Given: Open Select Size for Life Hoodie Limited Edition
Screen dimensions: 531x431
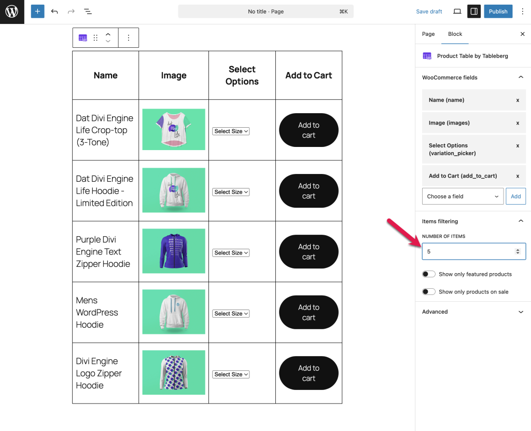Looking at the screenshot, I should (231, 192).
